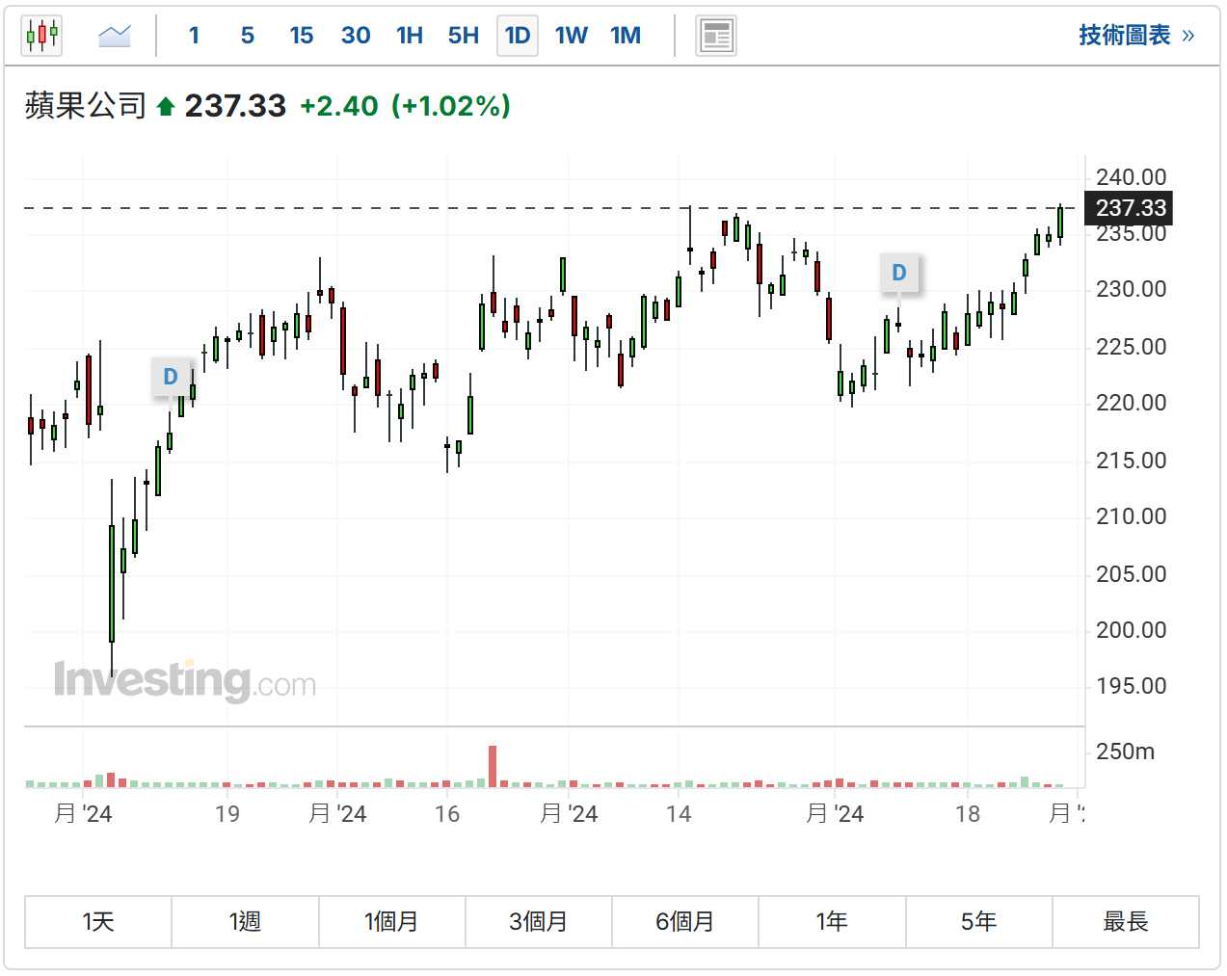Toggle the 1D daily interval
Screen dimensions: 1227x976
(x=518, y=37)
